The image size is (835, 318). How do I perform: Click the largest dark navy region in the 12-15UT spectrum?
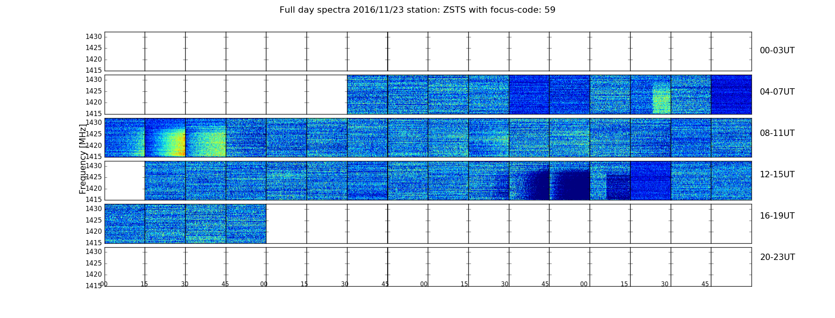click(572, 185)
